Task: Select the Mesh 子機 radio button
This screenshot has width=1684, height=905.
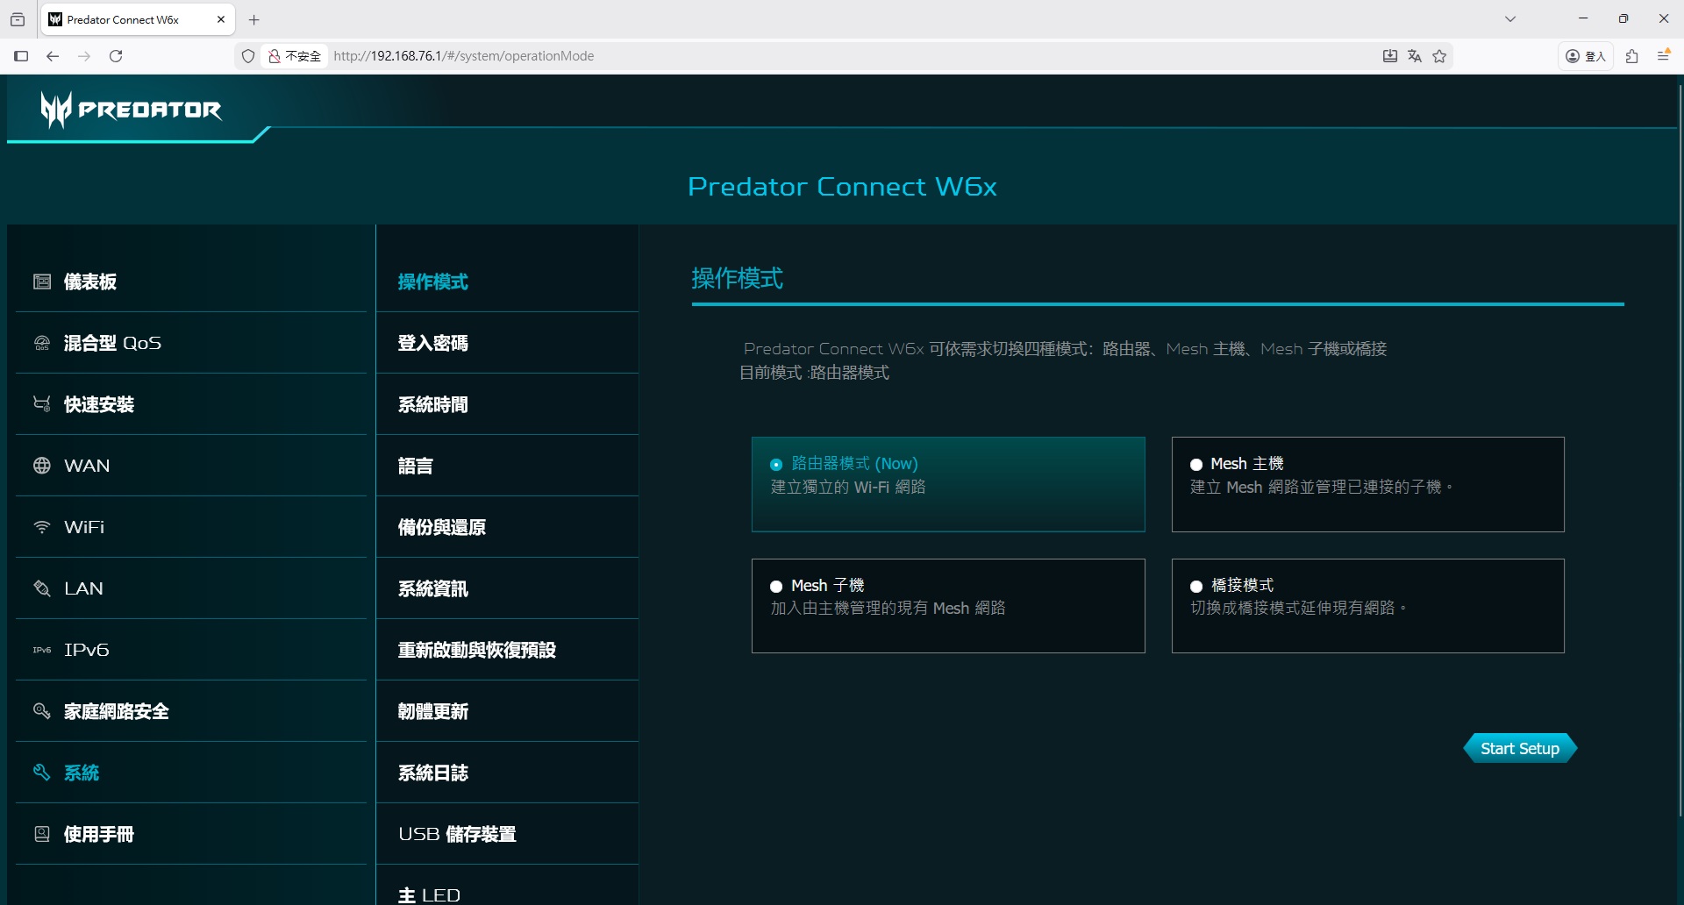Action: click(x=776, y=587)
